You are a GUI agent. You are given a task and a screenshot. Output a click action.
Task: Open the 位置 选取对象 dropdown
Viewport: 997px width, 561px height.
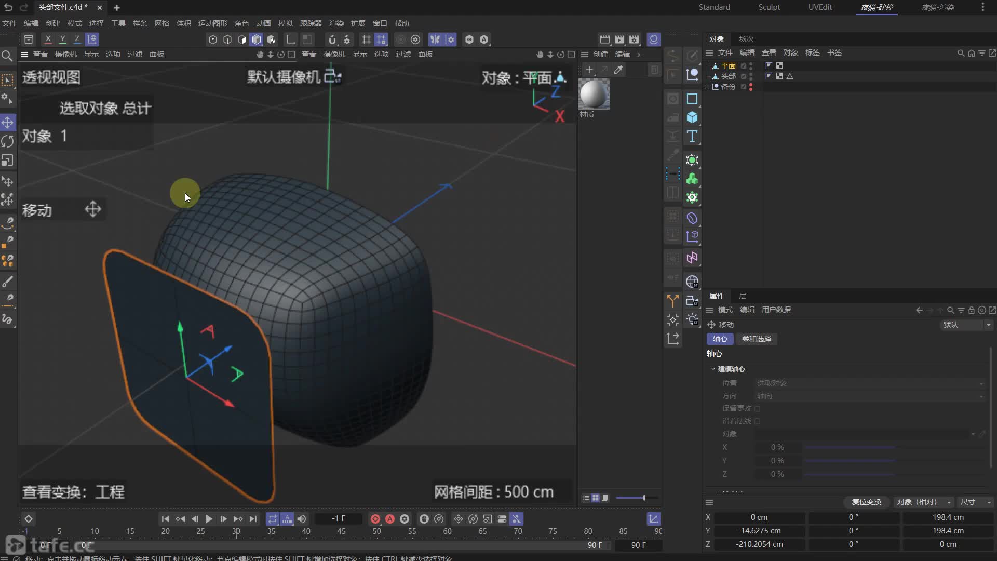(869, 383)
